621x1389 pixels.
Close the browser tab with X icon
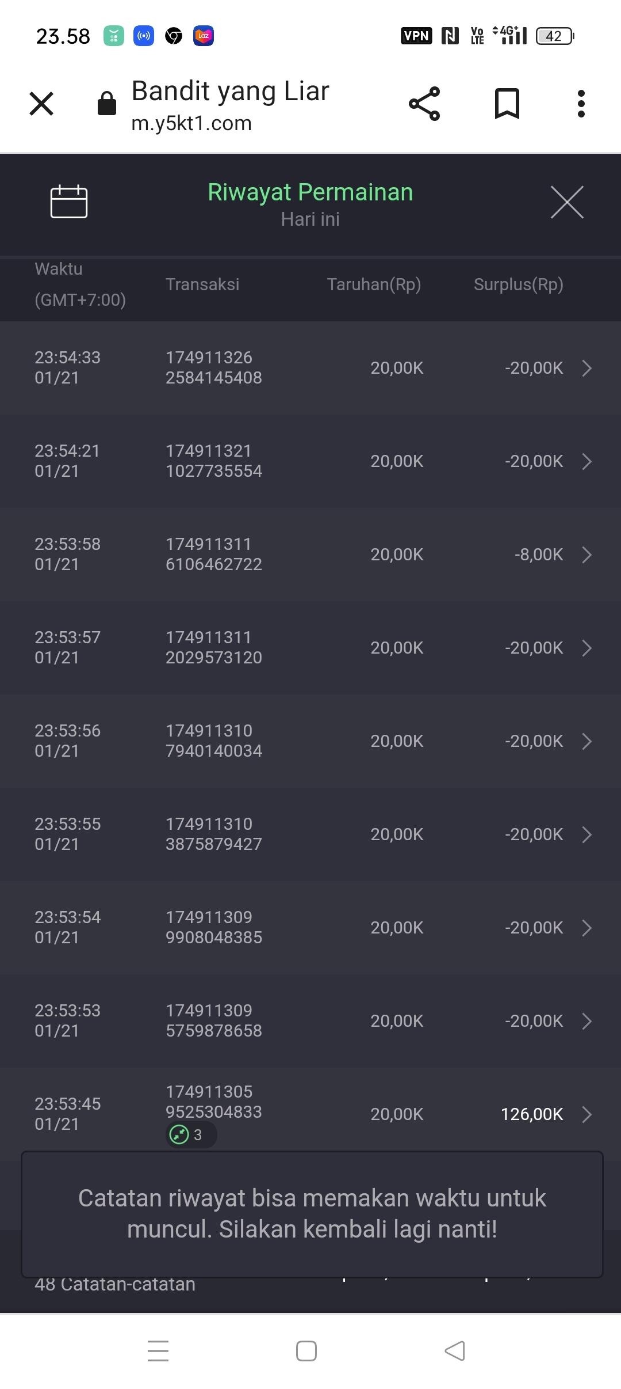[x=41, y=104]
